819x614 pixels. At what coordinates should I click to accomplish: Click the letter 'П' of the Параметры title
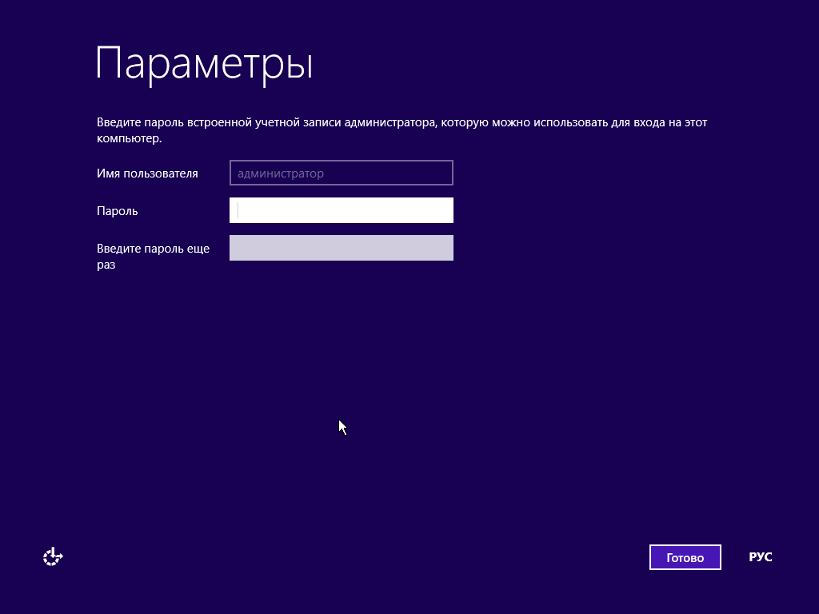coord(110,63)
